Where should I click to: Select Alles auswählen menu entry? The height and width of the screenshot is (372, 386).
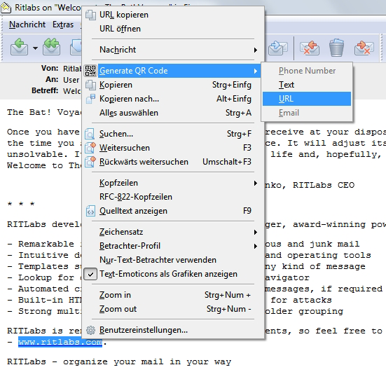tap(172, 113)
